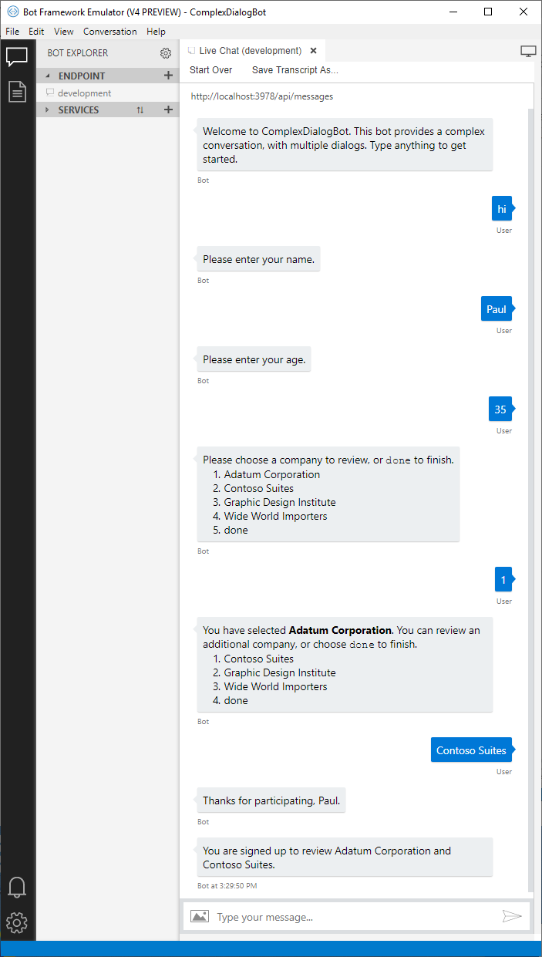
Task: Focus the Type your message field
Action: click(x=355, y=917)
